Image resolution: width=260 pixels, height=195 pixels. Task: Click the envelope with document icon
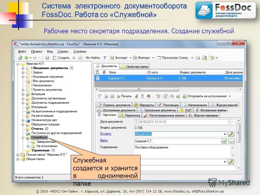pyautogui.click(x=205, y=58)
